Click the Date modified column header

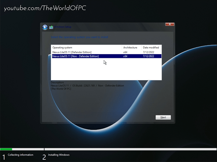pyautogui.click(x=152, y=47)
